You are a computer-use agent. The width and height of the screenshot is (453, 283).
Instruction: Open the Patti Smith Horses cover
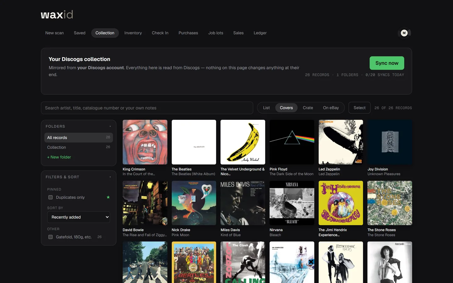tap(390, 262)
